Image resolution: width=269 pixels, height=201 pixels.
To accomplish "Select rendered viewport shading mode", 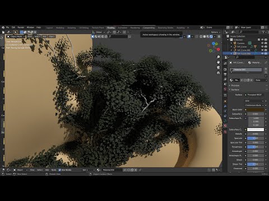I will (x=211, y=36).
